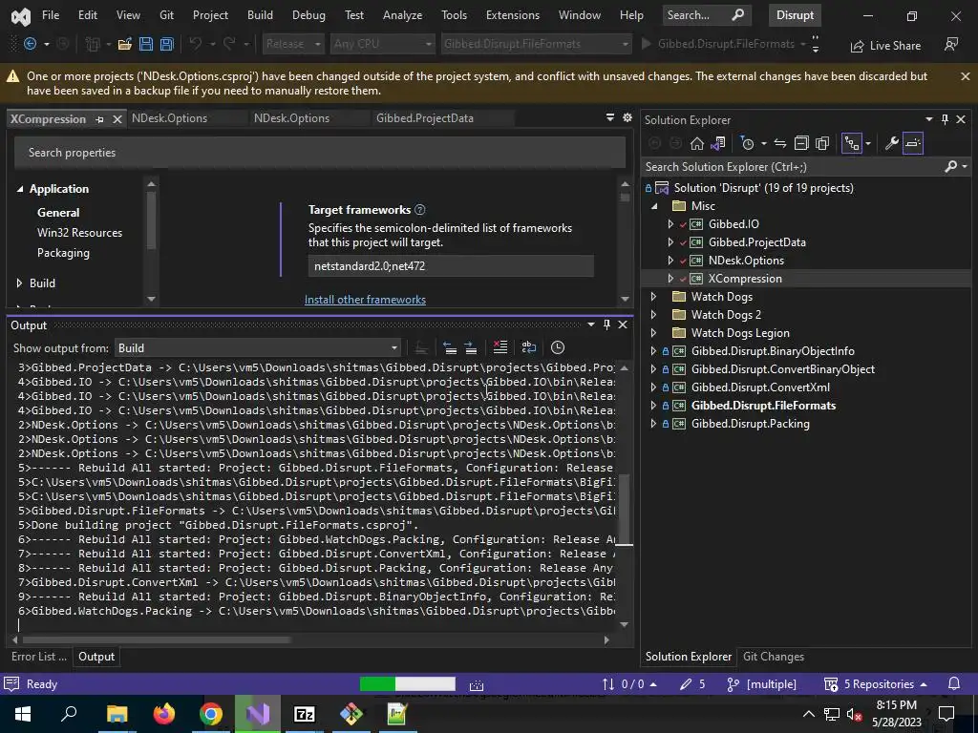Open 5 Repositories in status bar
The height and width of the screenshot is (733, 978).
click(x=876, y=683)
